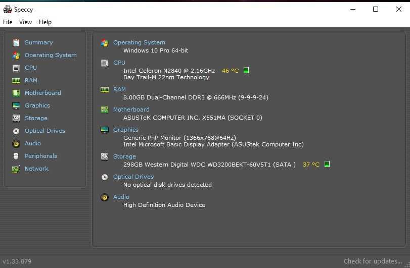410x268 pixels.
Task: Minimize the Speccy window
Action: 353,10
